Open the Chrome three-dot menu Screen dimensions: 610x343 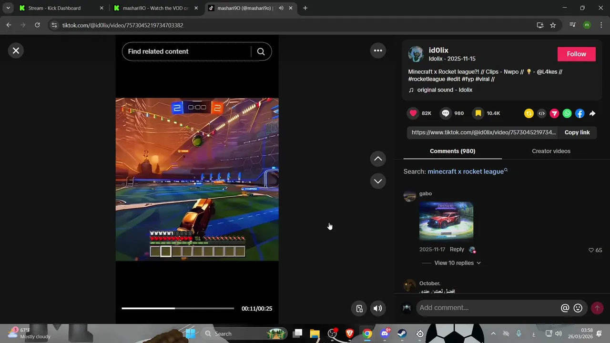click(x=600, y=25)
